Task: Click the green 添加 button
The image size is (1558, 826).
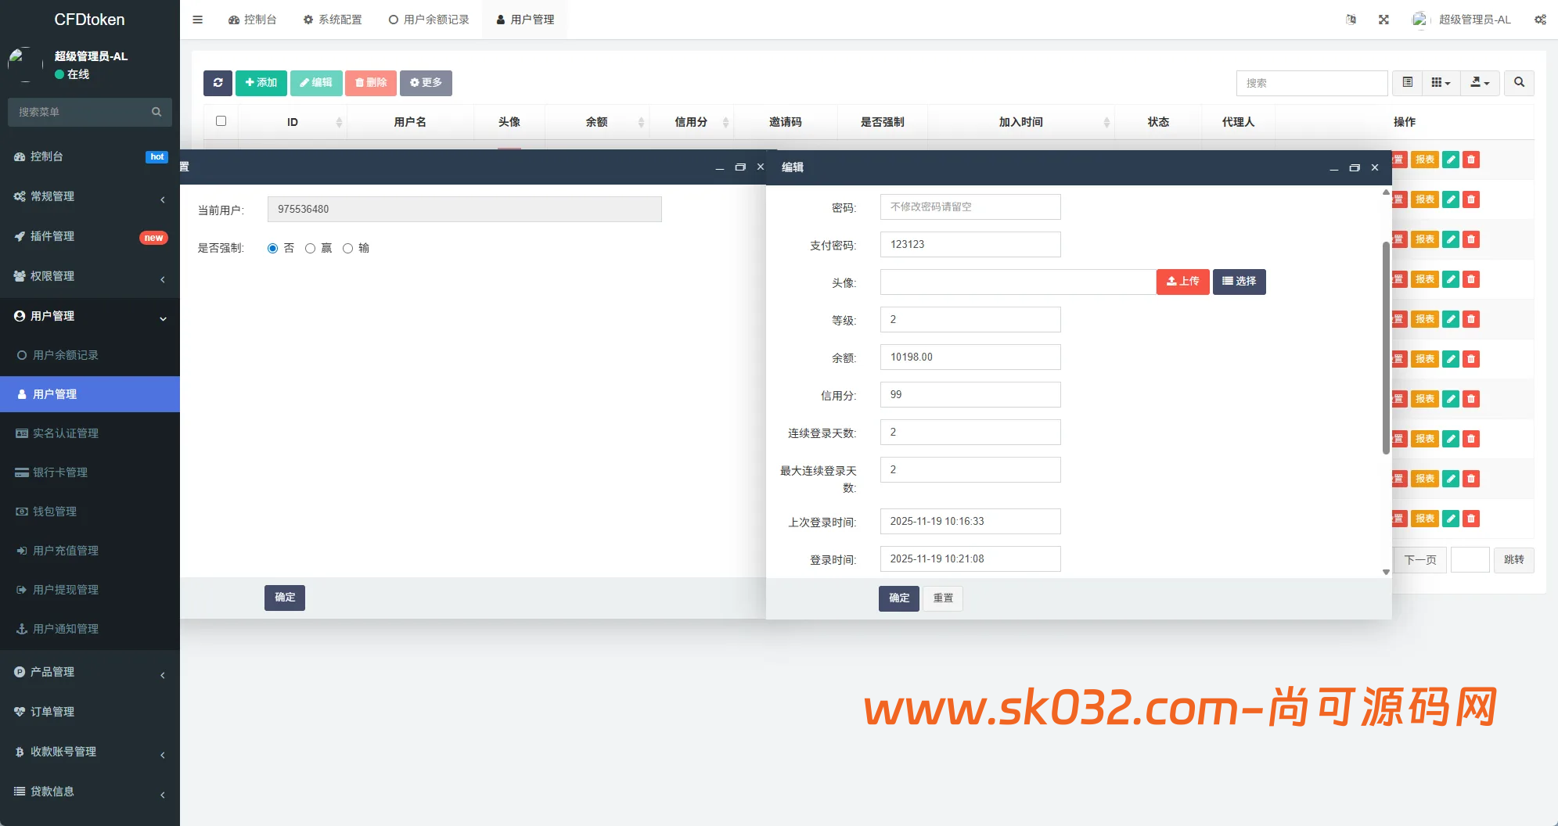Action: click(261, 83)
